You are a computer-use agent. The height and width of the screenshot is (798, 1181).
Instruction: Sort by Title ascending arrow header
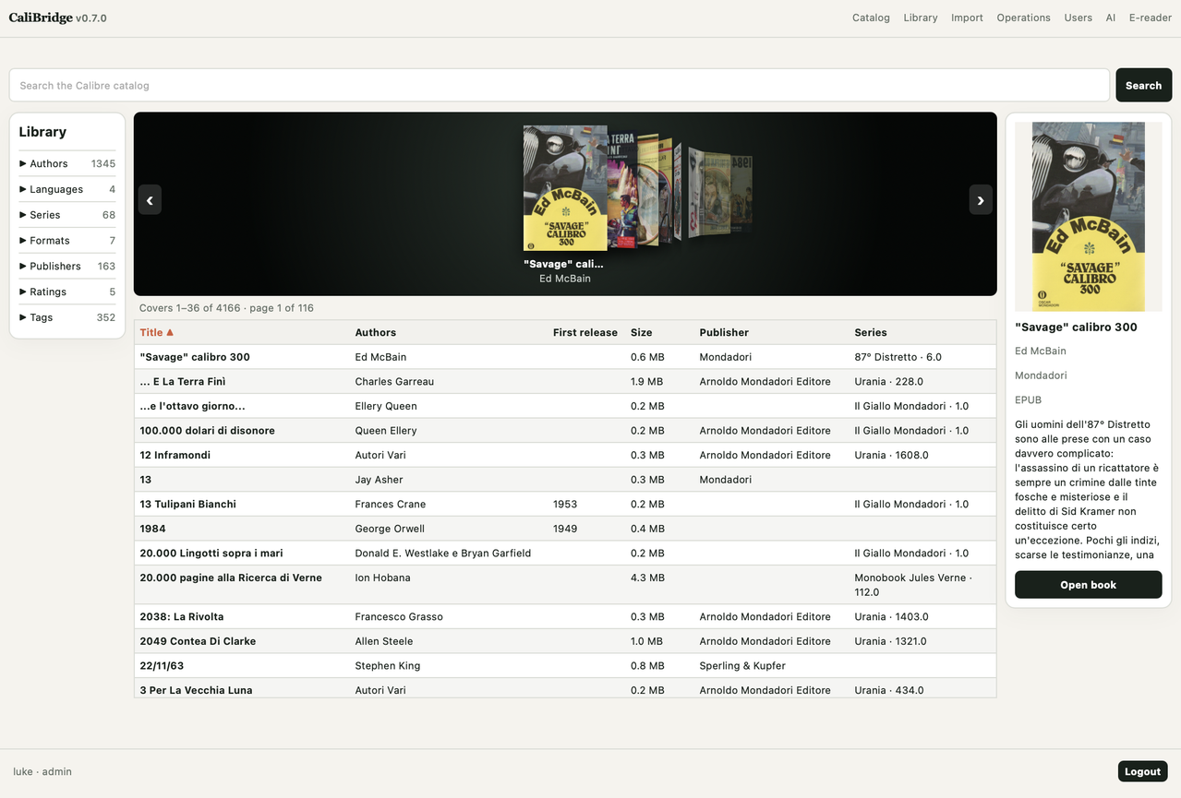pos(157,332)
